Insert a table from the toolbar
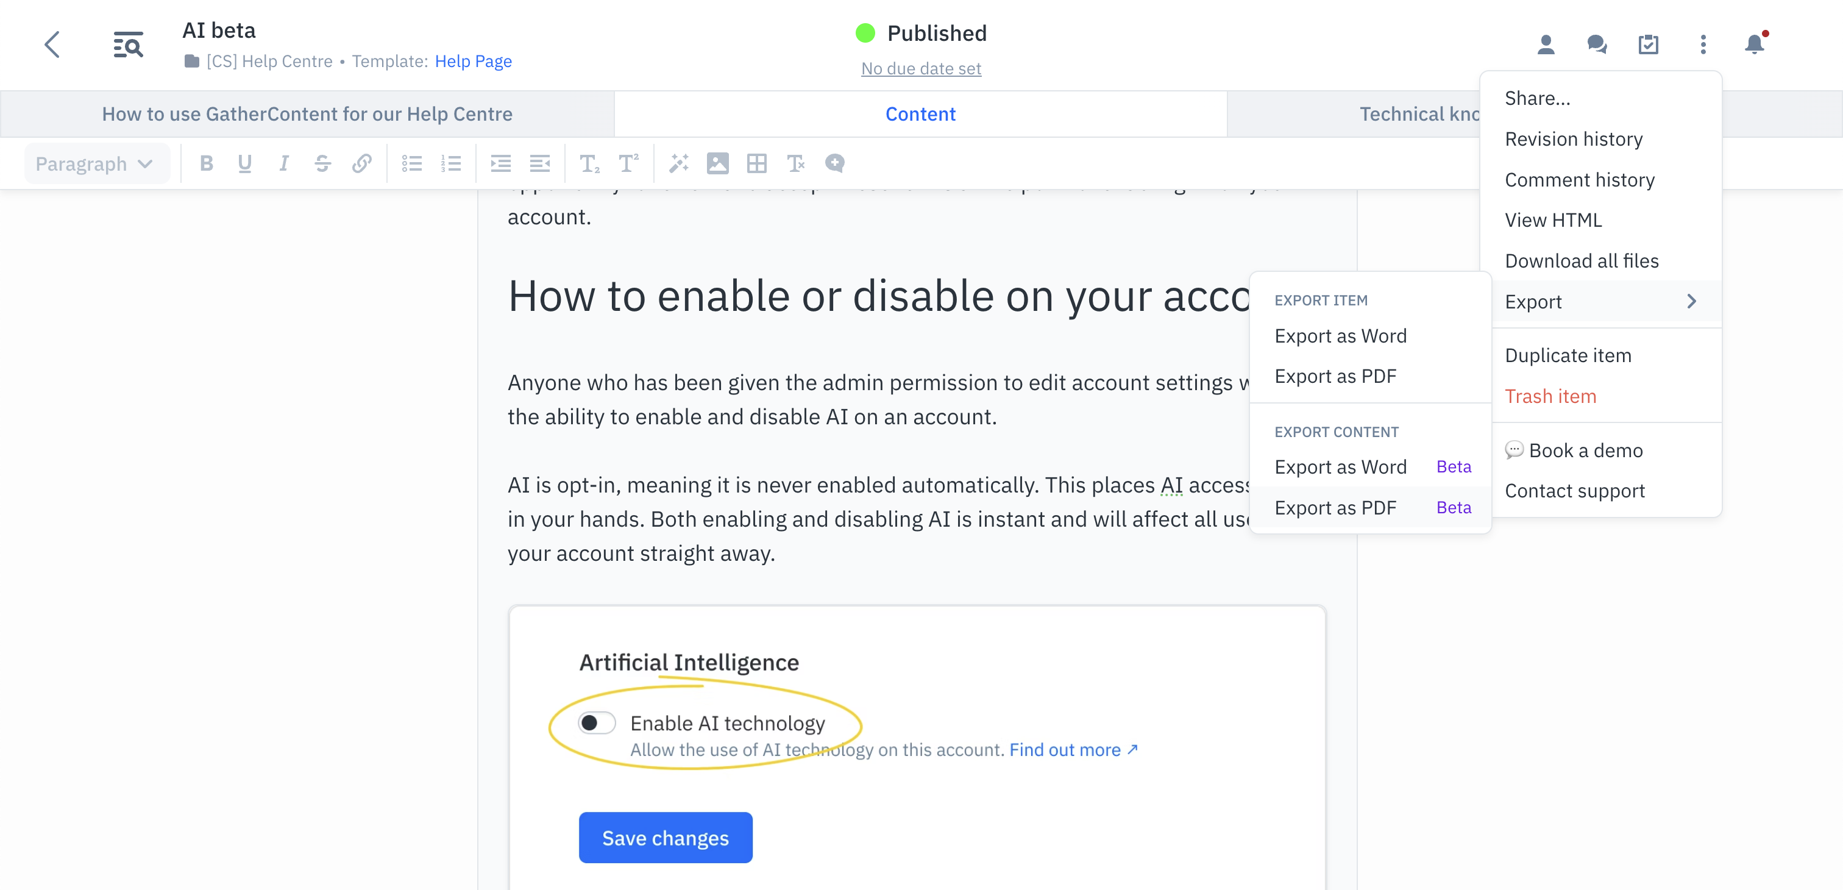This screenshot has height=890, width=1843. click(756, 164)
